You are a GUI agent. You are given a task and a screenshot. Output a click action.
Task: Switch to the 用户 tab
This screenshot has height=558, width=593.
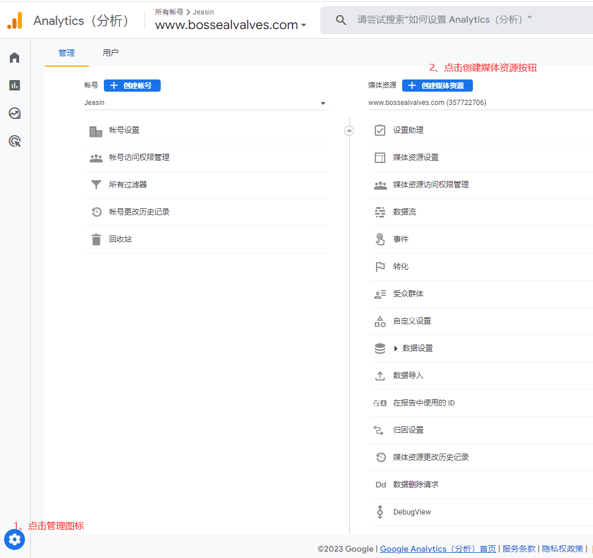click(110, 53)
